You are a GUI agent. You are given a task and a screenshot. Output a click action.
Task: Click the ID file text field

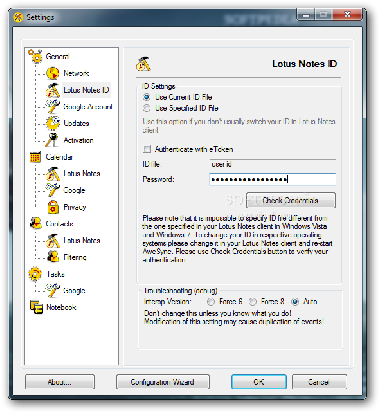(x=273, y=164)
